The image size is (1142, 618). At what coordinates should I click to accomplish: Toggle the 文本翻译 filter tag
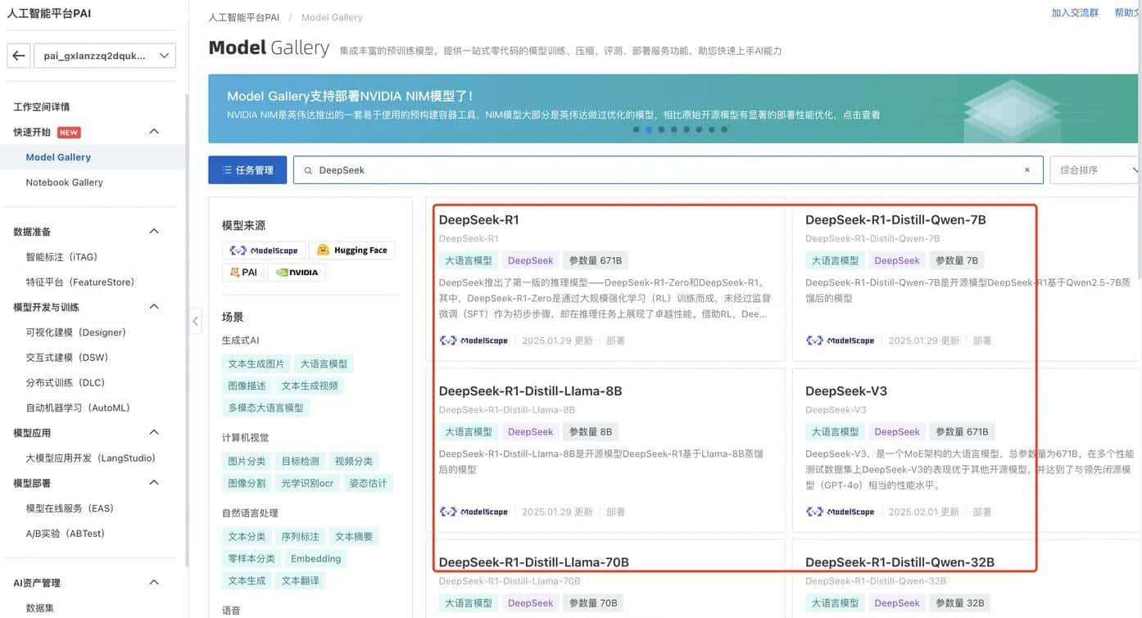click(301, 580)
